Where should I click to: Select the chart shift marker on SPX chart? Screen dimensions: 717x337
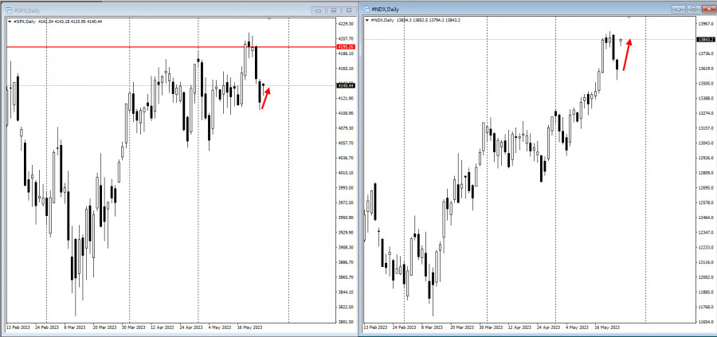click(269, 19)
